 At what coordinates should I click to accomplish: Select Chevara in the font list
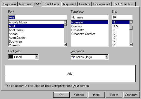pyautogui.click(x=36, y=45)
